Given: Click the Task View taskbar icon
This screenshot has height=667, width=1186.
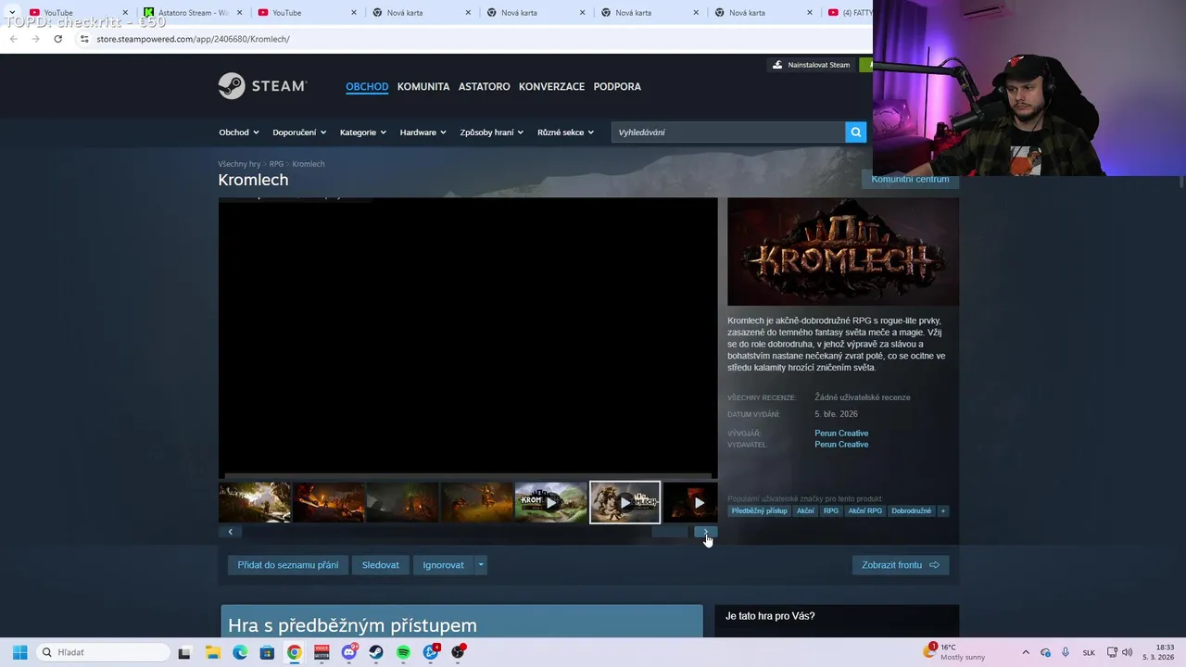Looking at the screenshot, I should (x=184, y=652).
